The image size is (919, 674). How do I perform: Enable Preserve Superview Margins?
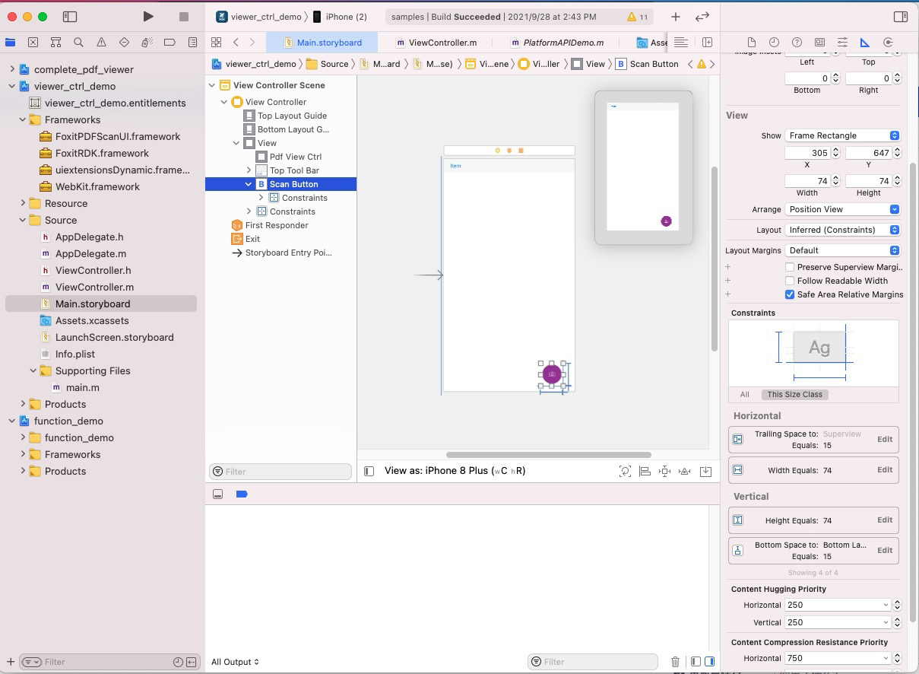click(789, 267)
